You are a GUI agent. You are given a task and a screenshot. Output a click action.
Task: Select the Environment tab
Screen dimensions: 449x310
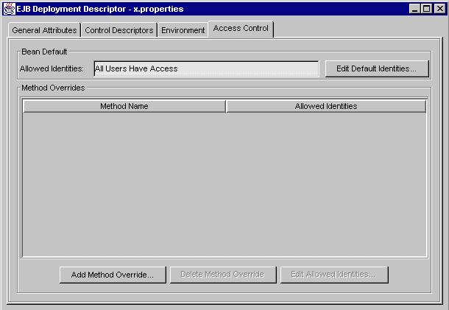tap(183, 30)
